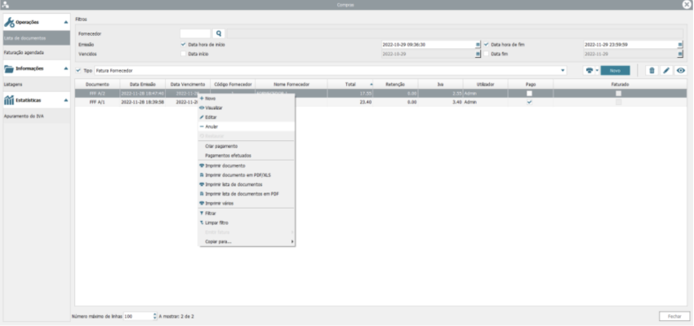Open calendar picker for end date-time field
Viewport: 694px width, 326px height.
(x=679, y=44)
